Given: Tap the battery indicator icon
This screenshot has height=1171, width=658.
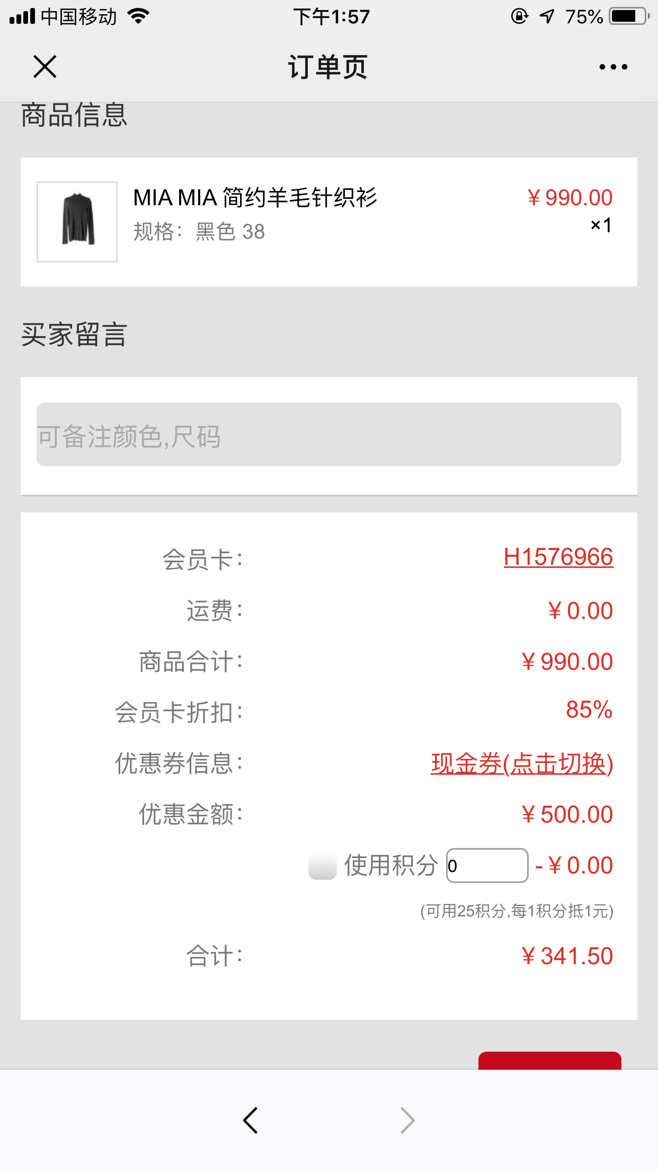Looking at the screenshot, I should coord(629,16).
